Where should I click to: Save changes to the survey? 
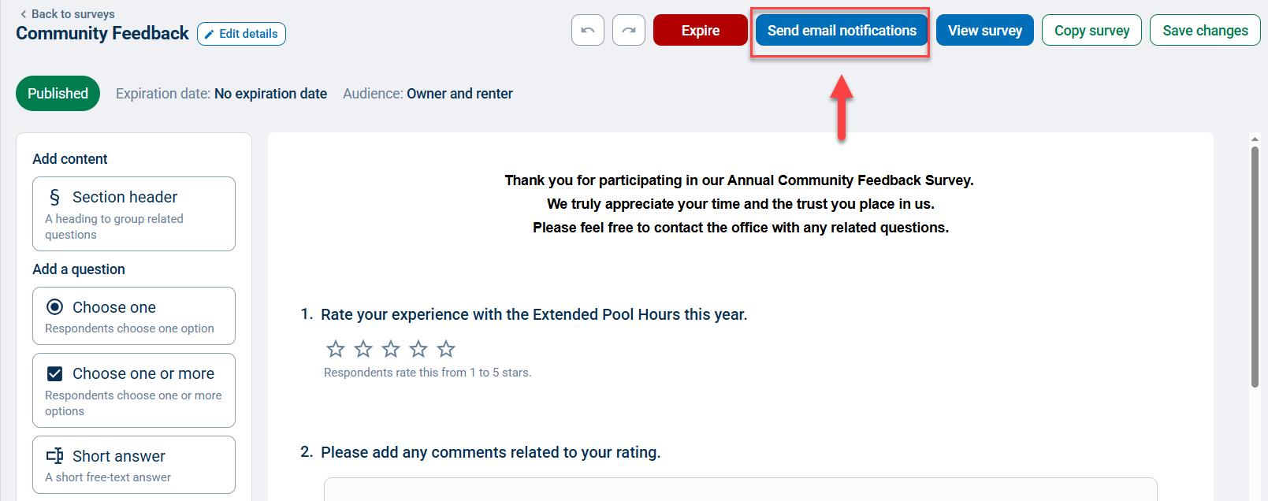[x=1205, y=31]
